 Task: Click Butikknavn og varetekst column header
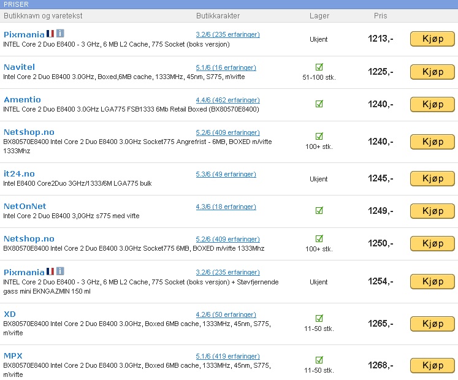pos(43,16)
